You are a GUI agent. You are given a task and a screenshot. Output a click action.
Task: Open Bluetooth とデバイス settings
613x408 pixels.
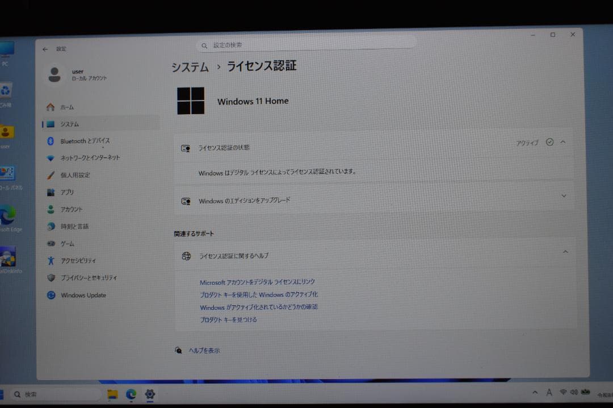tap(100, 141)
